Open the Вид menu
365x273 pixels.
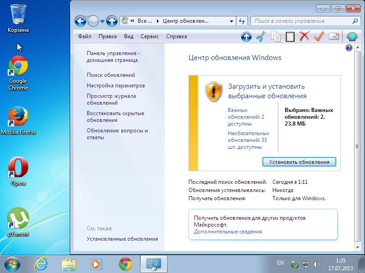tap(129, 36)
